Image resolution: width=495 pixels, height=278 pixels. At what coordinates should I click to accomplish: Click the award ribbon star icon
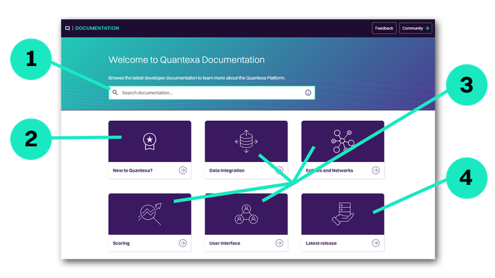pyautogui.click(x=150, y=142)
